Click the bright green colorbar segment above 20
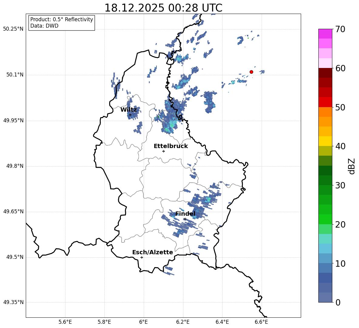359x328 pixels. (325, 219)
